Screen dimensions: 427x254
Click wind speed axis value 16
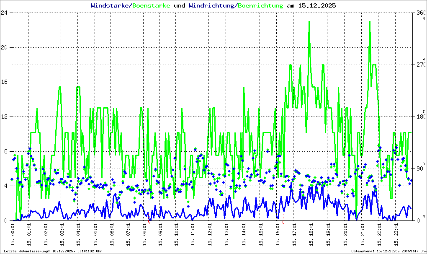coord(4,82)
